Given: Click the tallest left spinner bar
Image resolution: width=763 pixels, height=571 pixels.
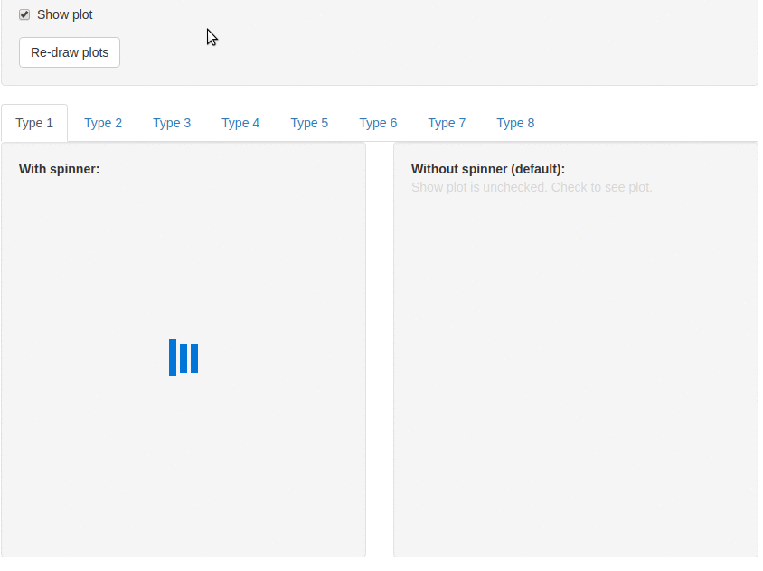Looking at the screenshot, I should pos(173,358).
